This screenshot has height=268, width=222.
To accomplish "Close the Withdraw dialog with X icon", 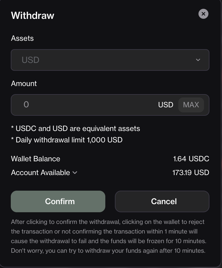I will pyautogui.click(x=203, y=14).
